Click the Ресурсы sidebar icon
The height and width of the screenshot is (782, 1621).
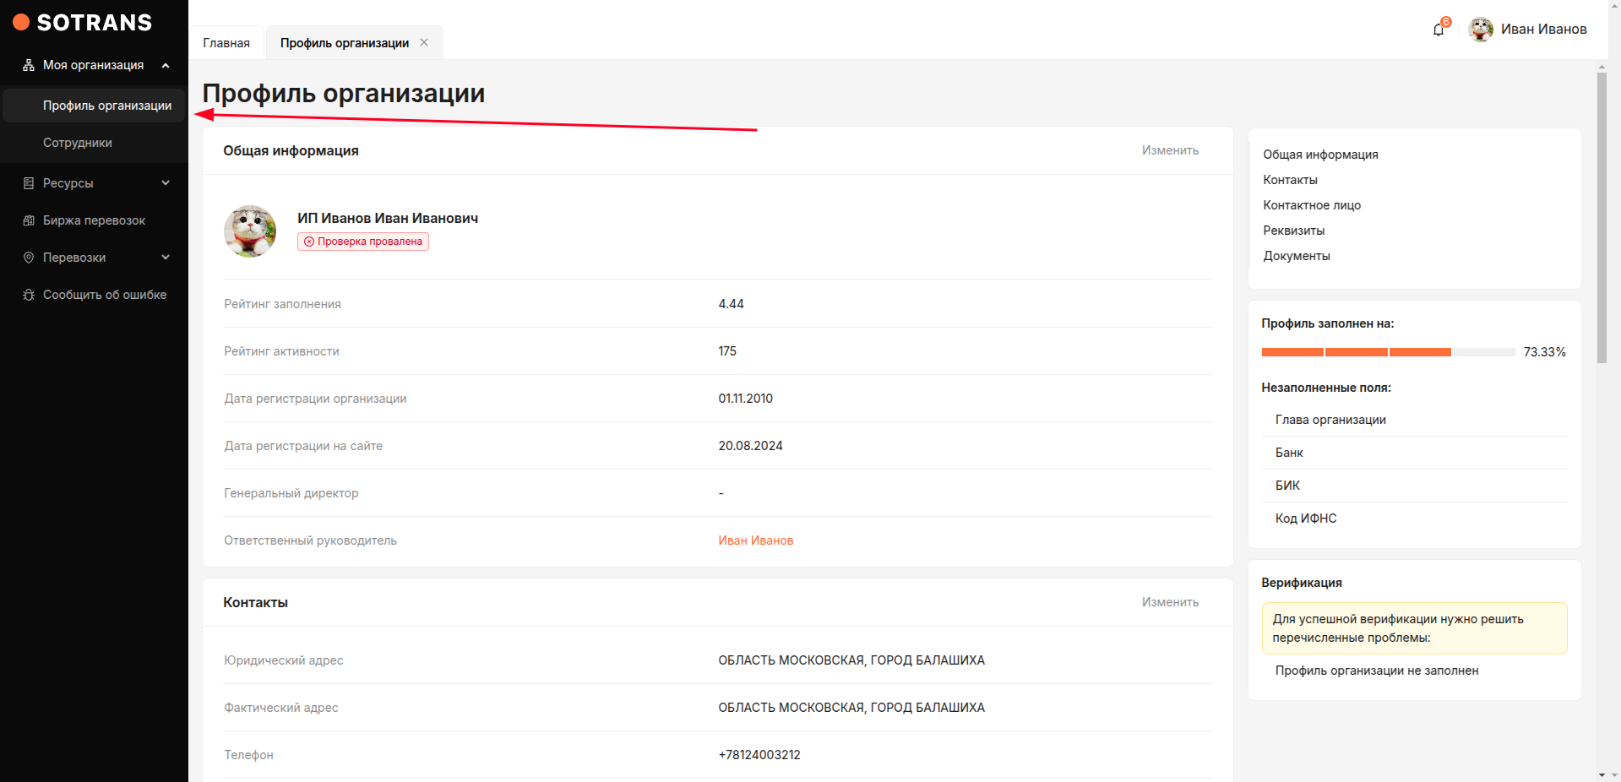(x=29, y=183)
